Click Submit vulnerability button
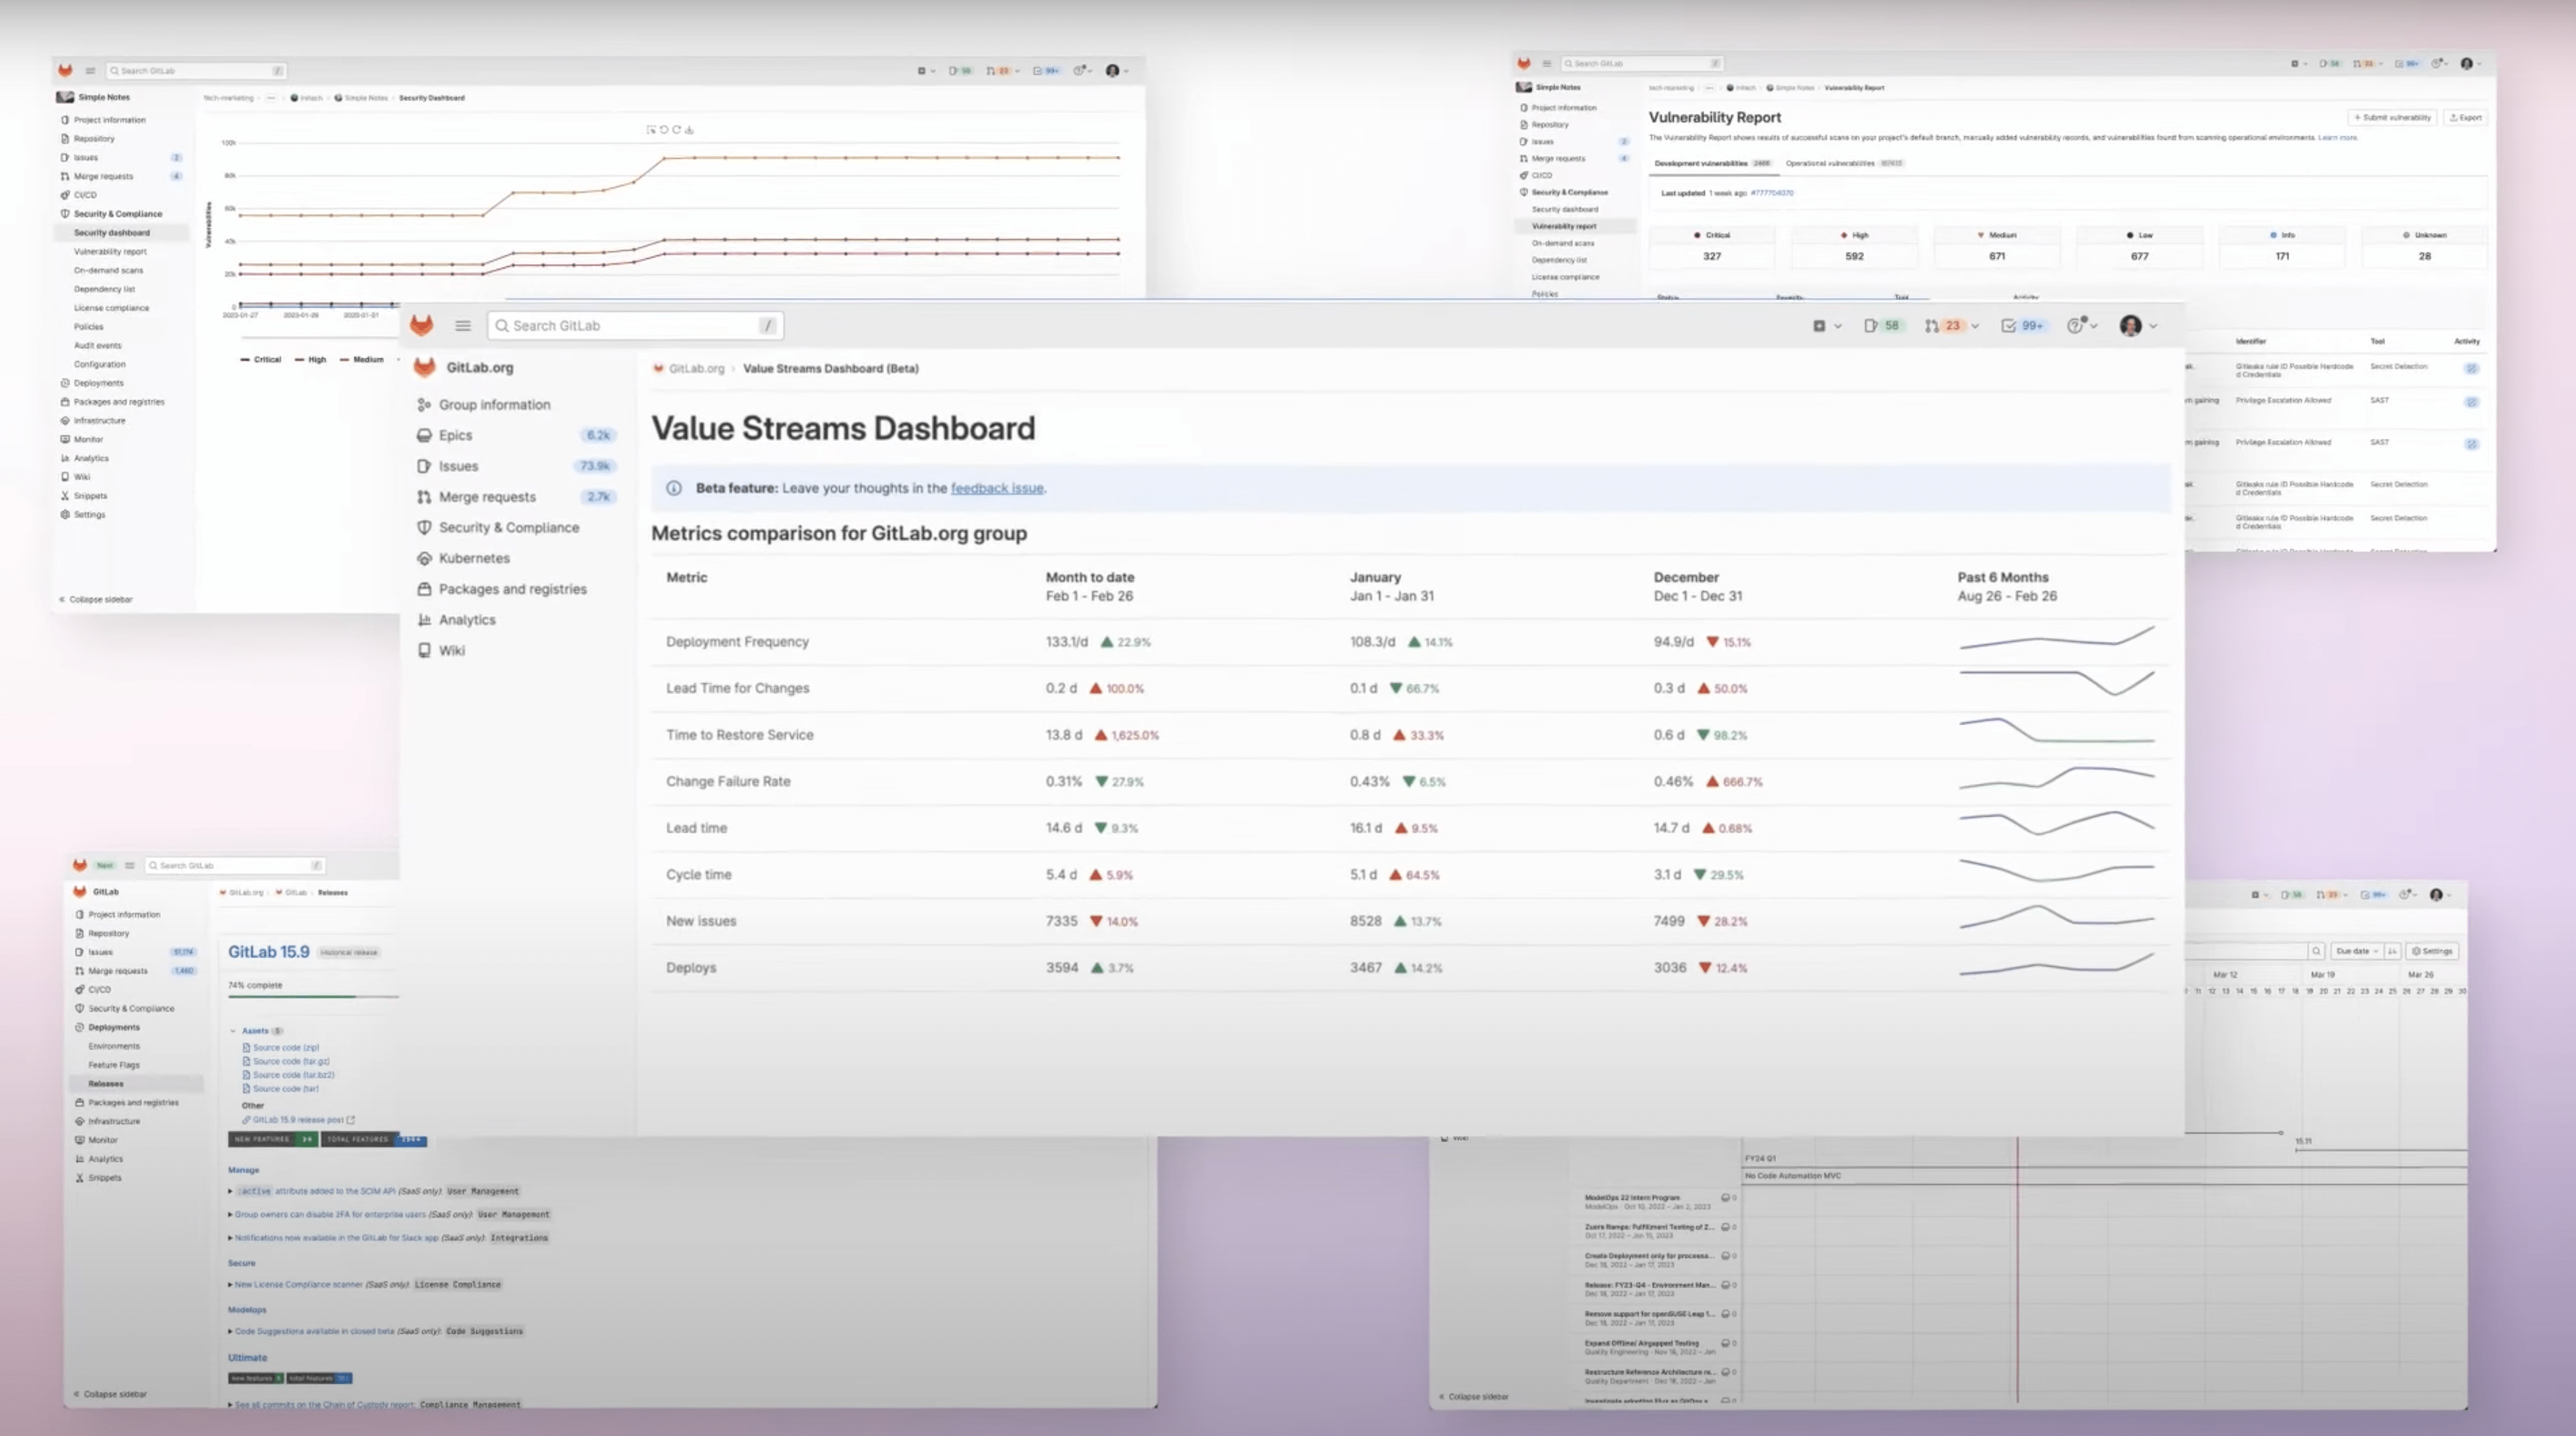 (x=2392, y=117)
